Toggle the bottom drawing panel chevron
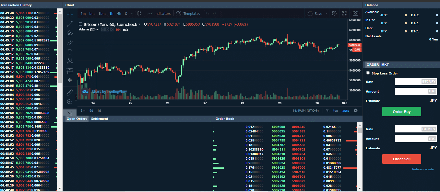This screenshot has height=192, width=440. pyautogui.click(x=70, y=113)
